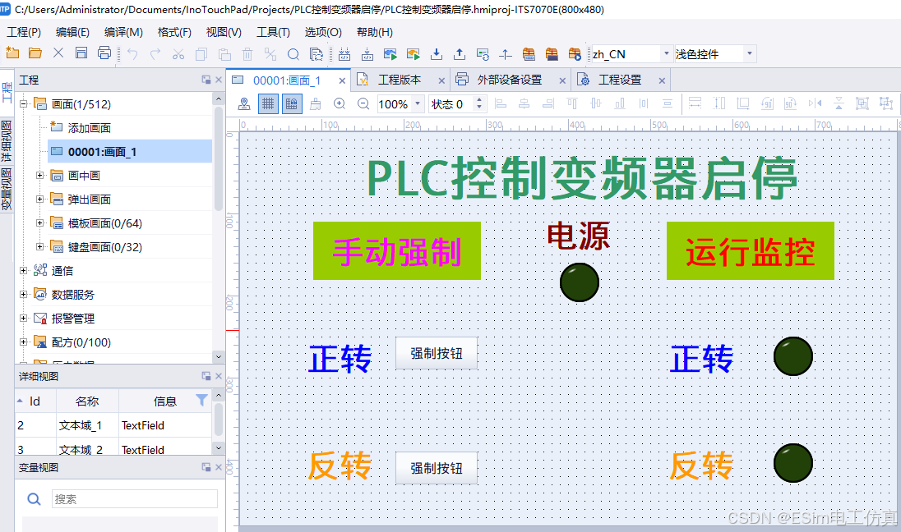Select the 电源 indicator lamp
The image size is (901, 532).
click(x=580, y=282)
